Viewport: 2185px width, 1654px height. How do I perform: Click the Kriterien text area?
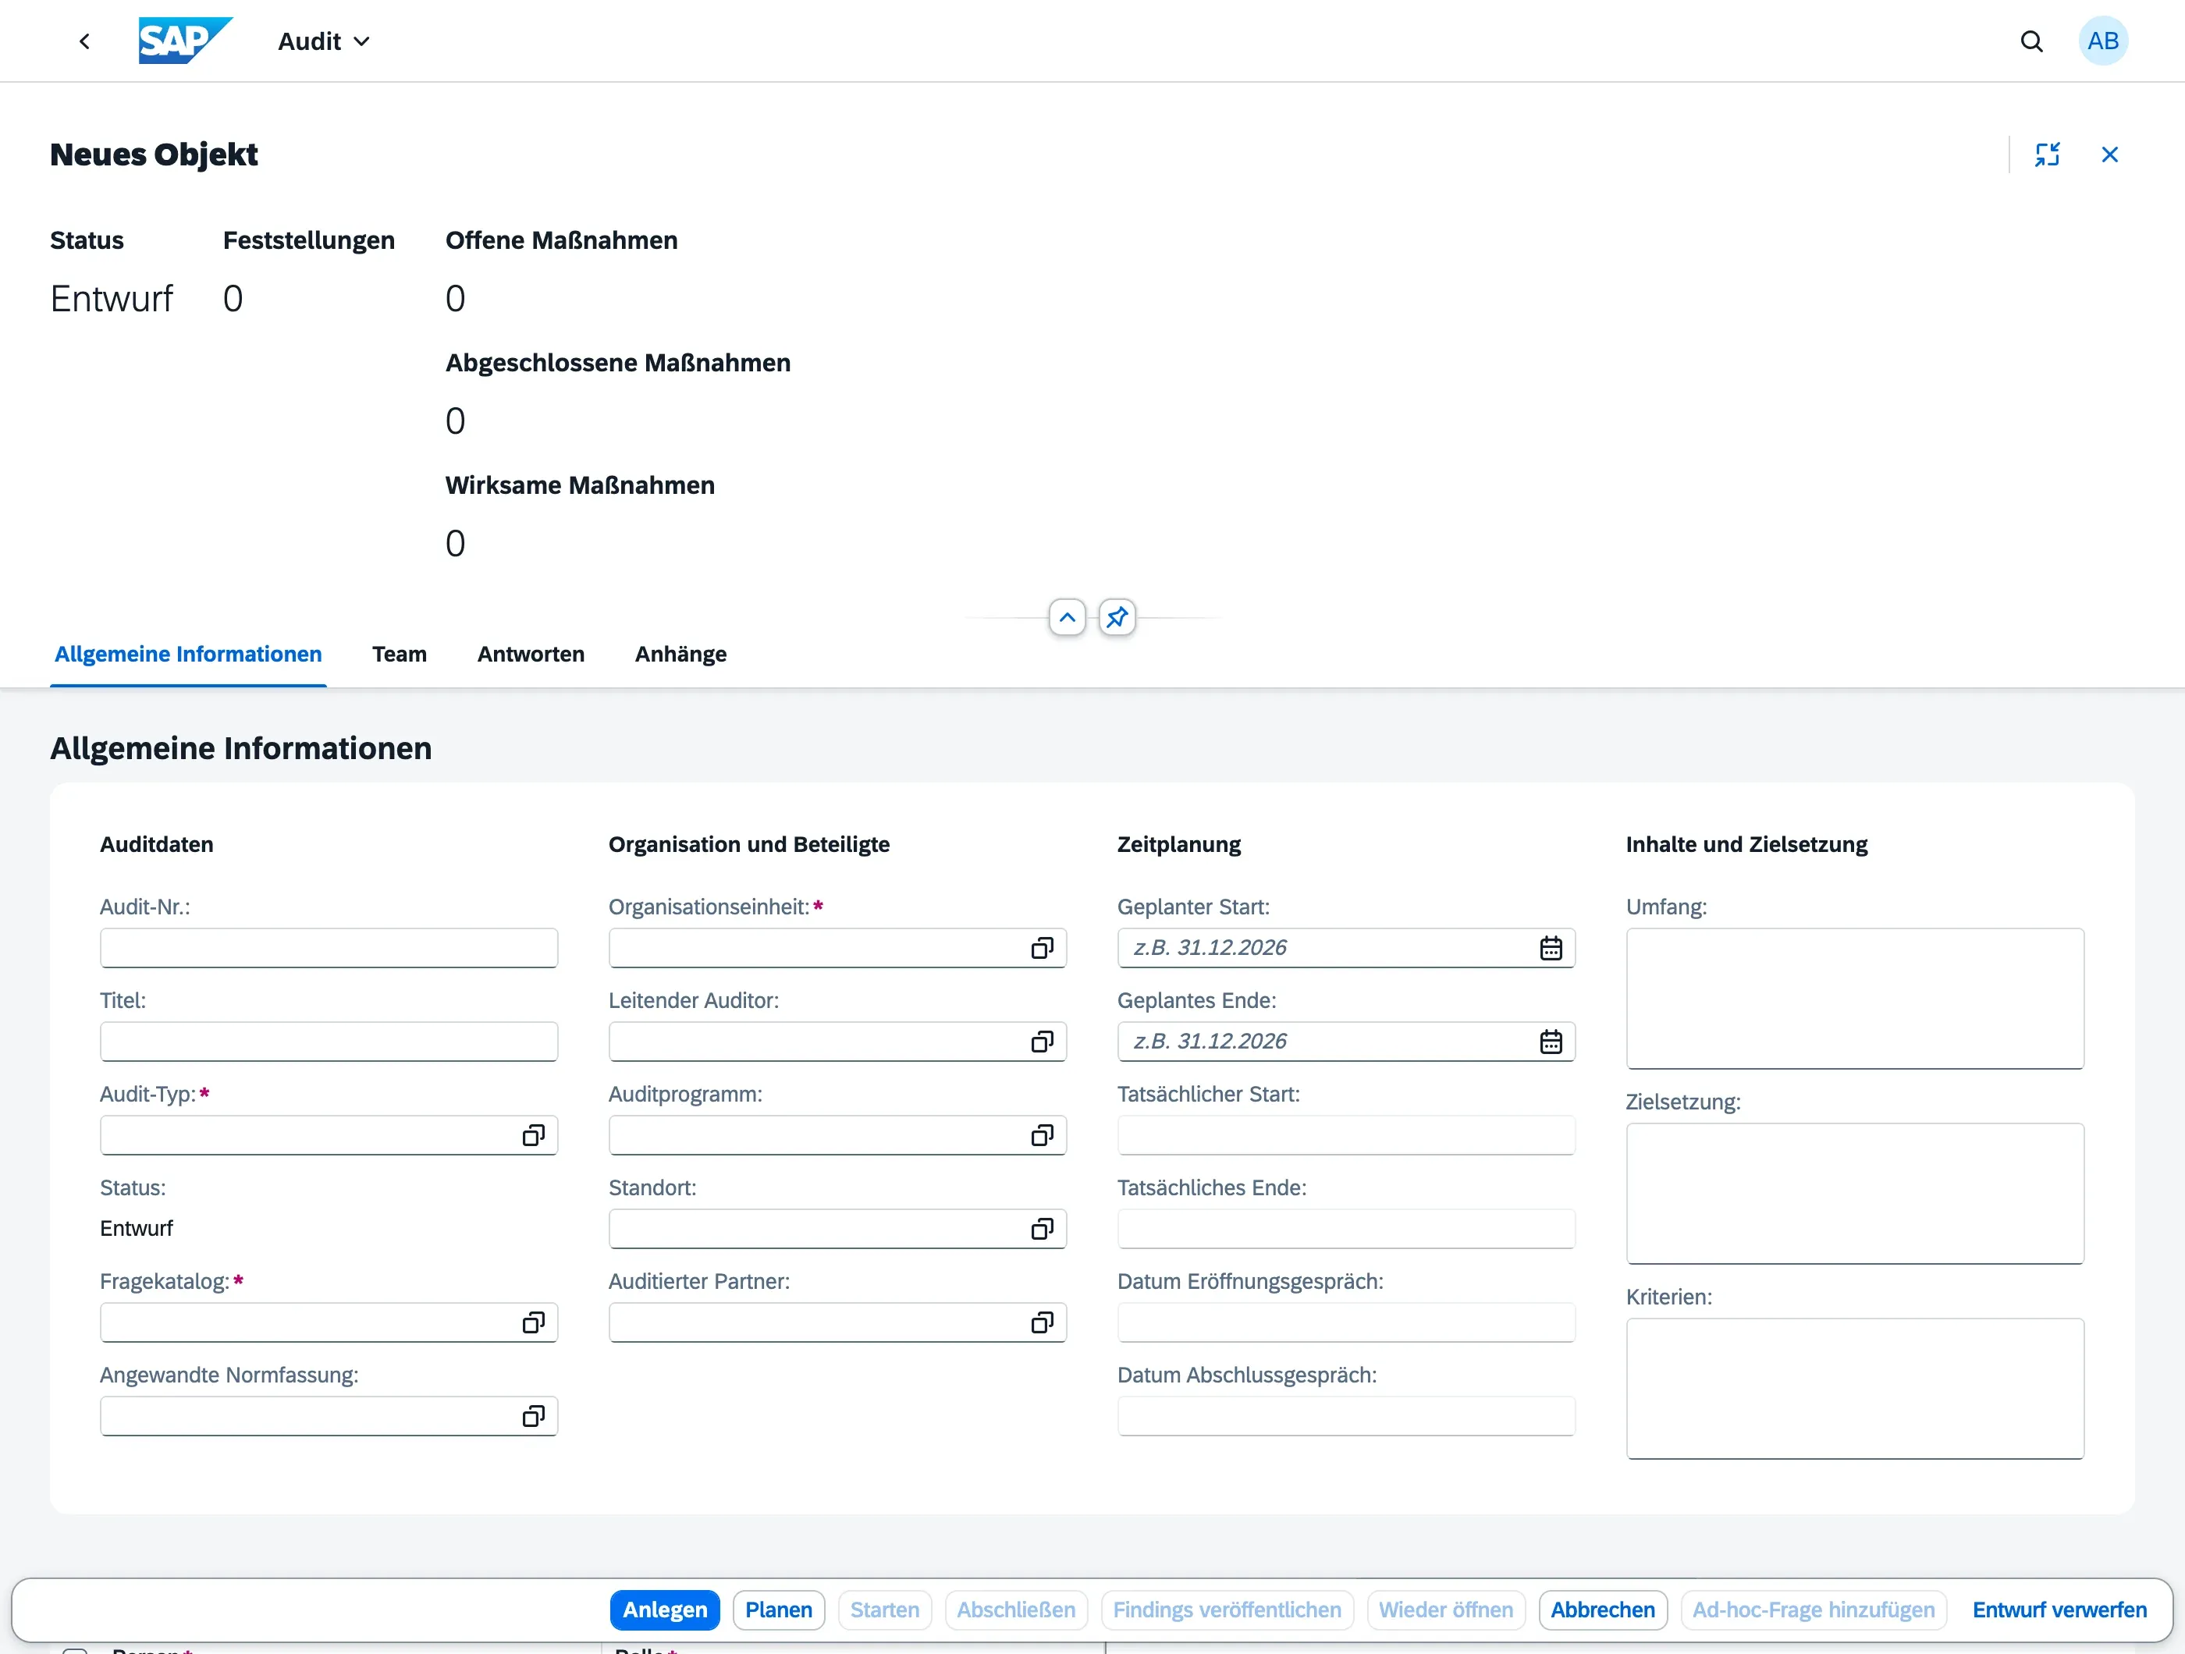(1855, 1390)
